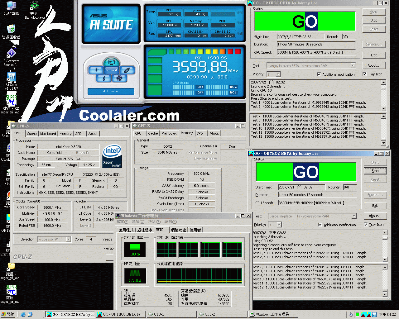The height and width of the screenshot is (319, 399).
Task: Open the 檔案(F) menu in Task Manager
Action: tap(122, 222)
